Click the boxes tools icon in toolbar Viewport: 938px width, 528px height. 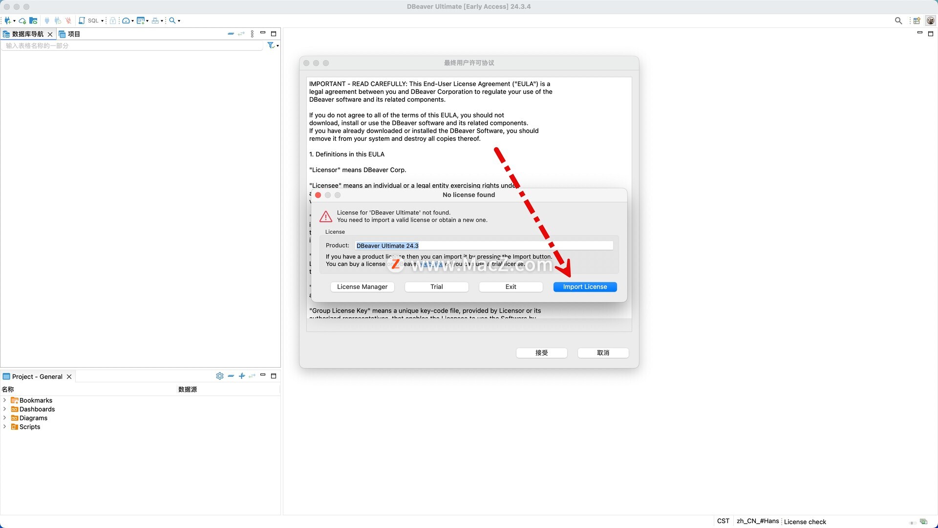click(155, 21)
